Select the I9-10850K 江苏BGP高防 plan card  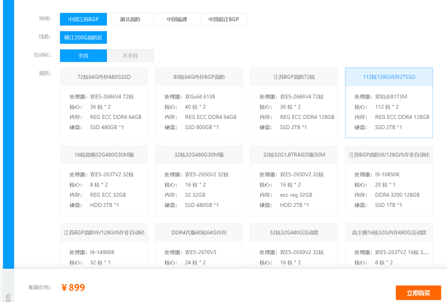(389, 181)
